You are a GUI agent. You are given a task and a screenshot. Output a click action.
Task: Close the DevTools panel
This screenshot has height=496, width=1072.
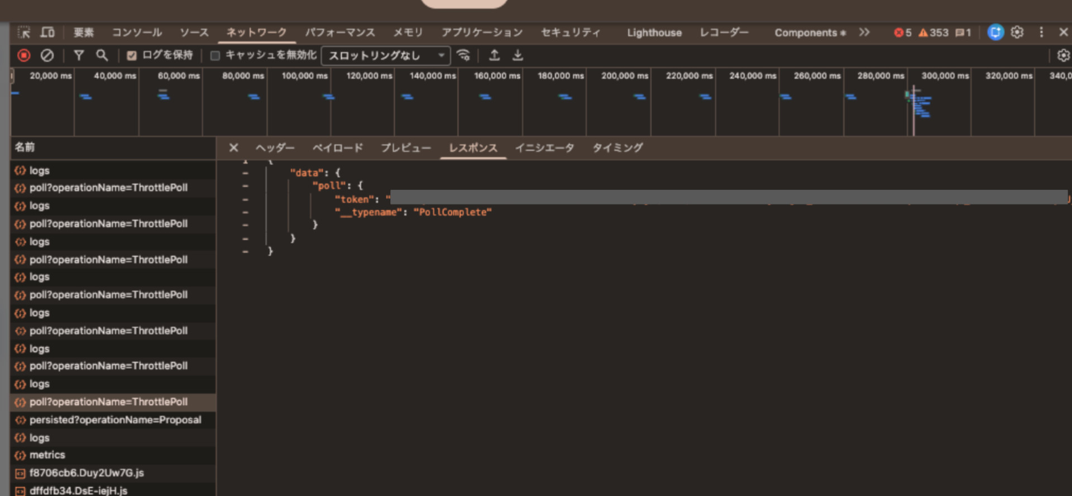click(x=1064, y=32)
